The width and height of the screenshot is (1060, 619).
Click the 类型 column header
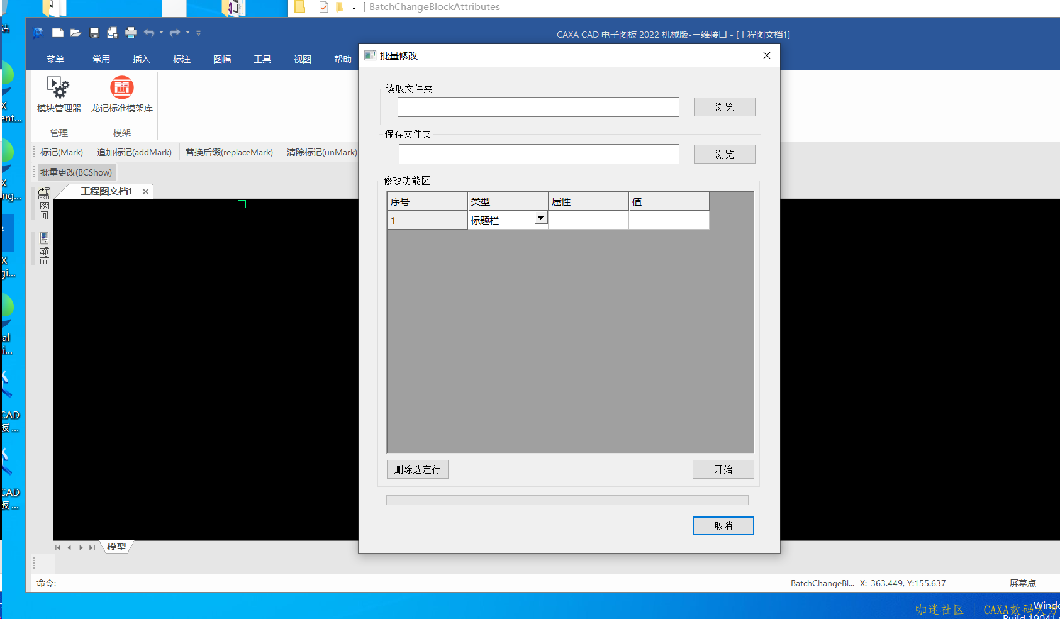(508, 201)
